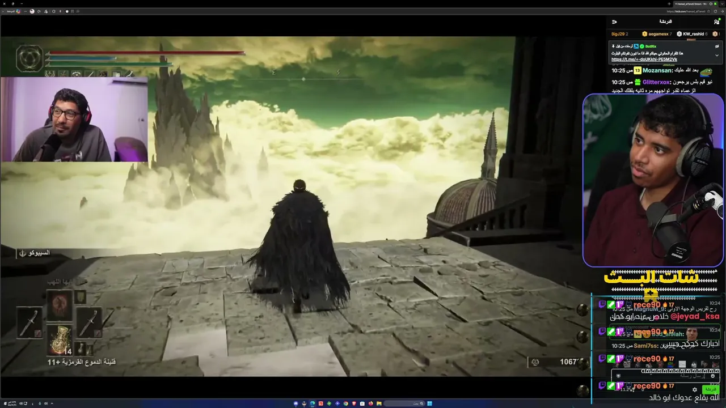
Task: Select the @jeyad_ksa mention in overlay chat
Action: pyautogui.click(x=695, y=317)
